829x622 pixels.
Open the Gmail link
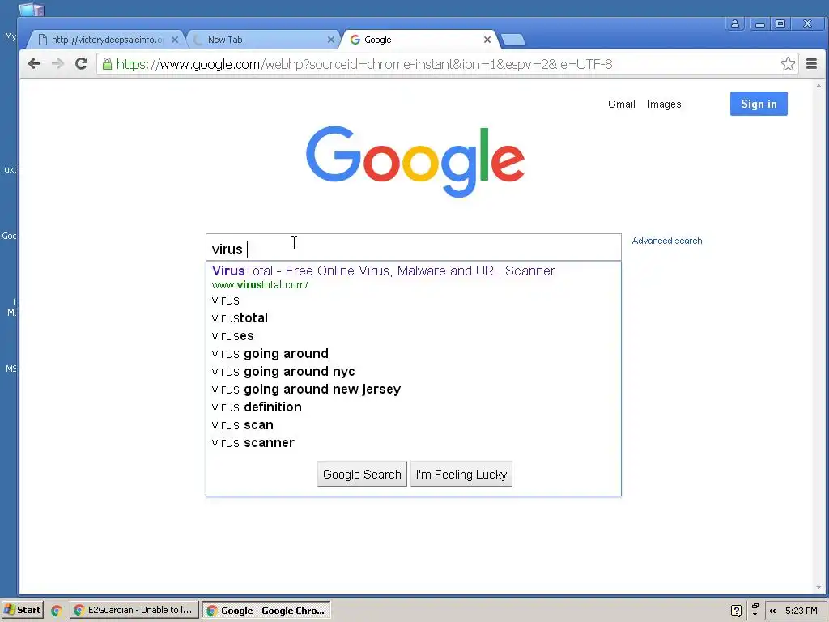(621, 104)
